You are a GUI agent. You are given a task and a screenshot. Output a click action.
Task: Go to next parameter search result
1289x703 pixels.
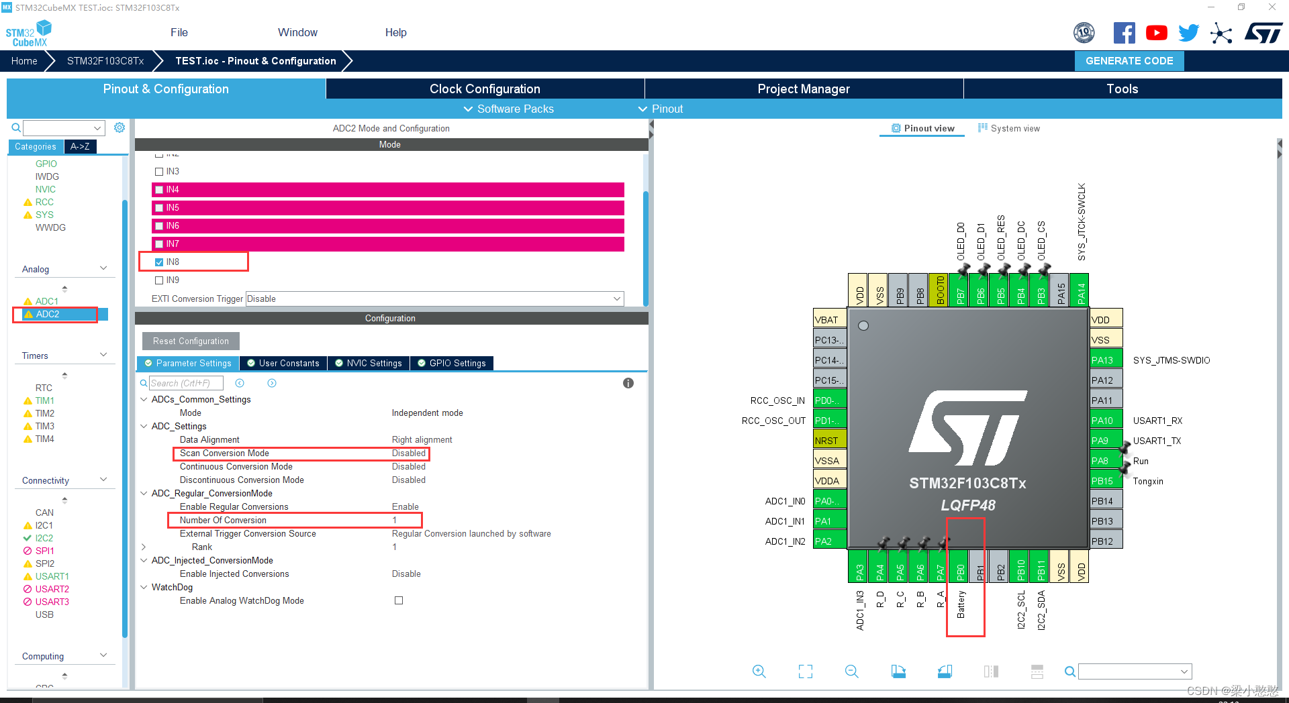(x=272, y=383)
